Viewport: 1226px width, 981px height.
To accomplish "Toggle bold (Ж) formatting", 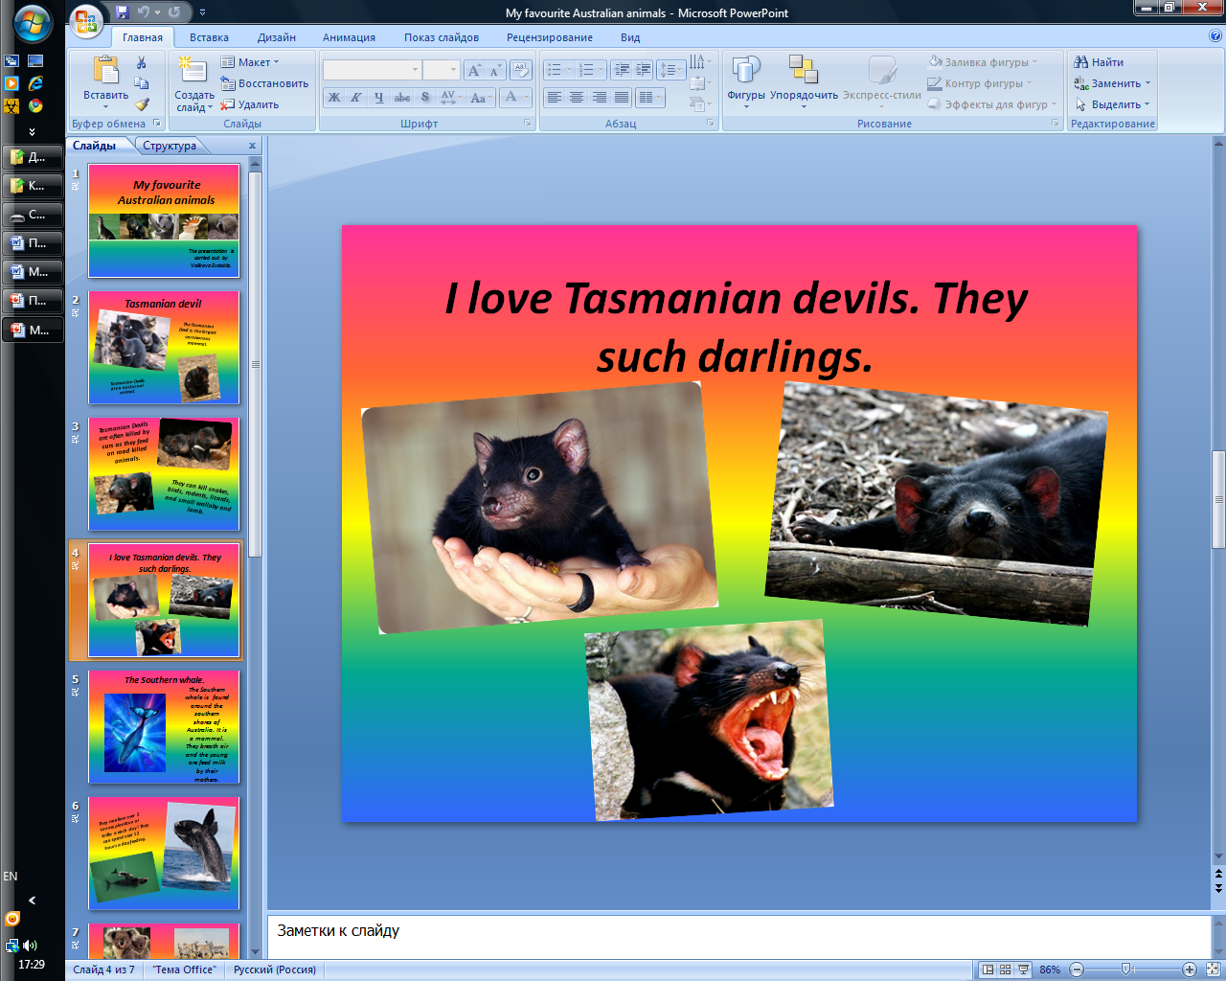I will 334,97.
